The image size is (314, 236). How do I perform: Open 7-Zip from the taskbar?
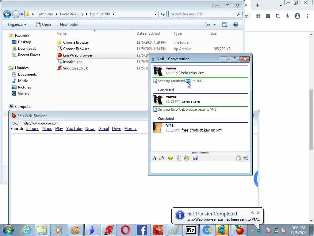pyautogui.click(x=190, y=230)
